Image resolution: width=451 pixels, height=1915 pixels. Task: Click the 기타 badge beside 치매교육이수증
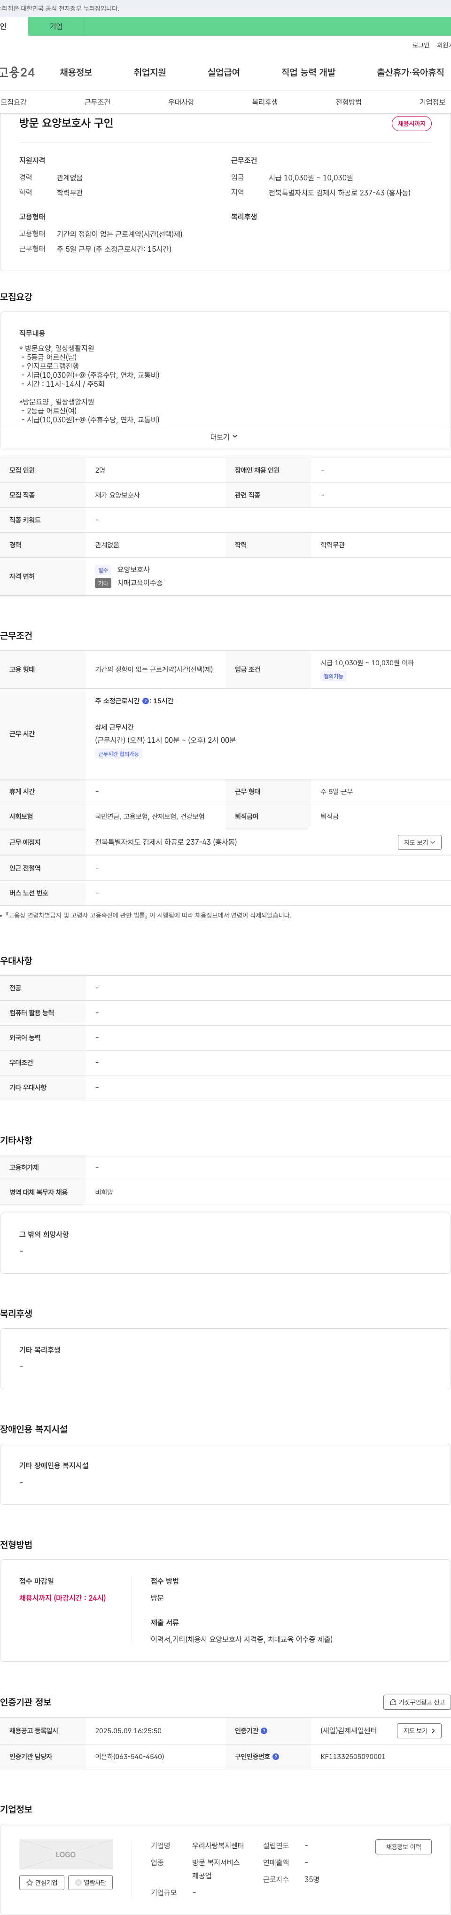[103, 583]
